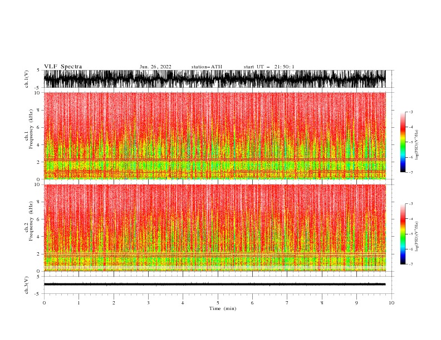Screen dimensions: 441x340
Task: Click the ch.1 spectrogram color scale bar
Action: coord(403,142)
